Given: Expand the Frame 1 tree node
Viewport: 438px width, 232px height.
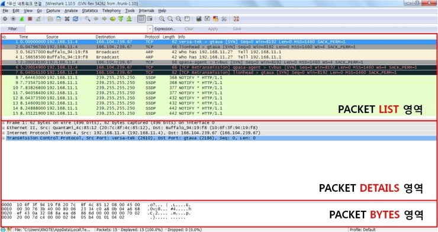Looking at the screenshot, I should coord(4,123).
